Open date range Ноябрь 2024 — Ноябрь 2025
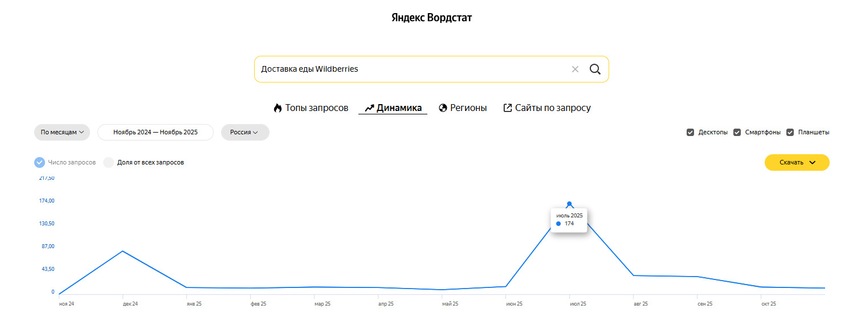The image size is (865, 317). point(156,133)
